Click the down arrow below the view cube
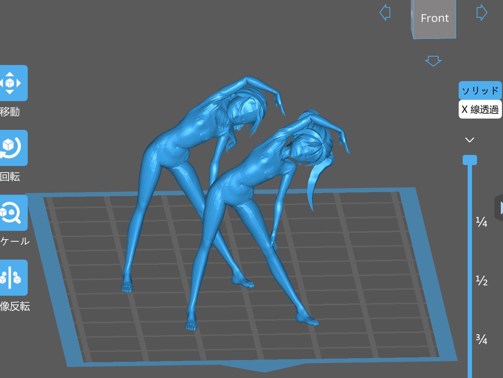This screenshot has width=503, height=378. [x=433, y=61]
